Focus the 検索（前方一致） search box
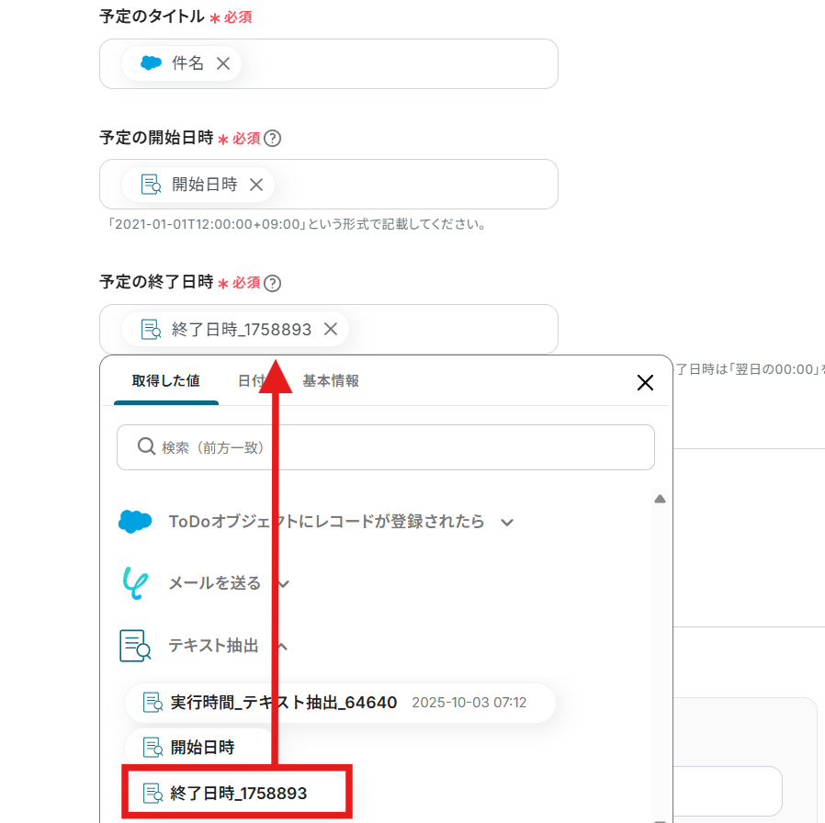This screenshot has height=823, width=825. [386, 447]
